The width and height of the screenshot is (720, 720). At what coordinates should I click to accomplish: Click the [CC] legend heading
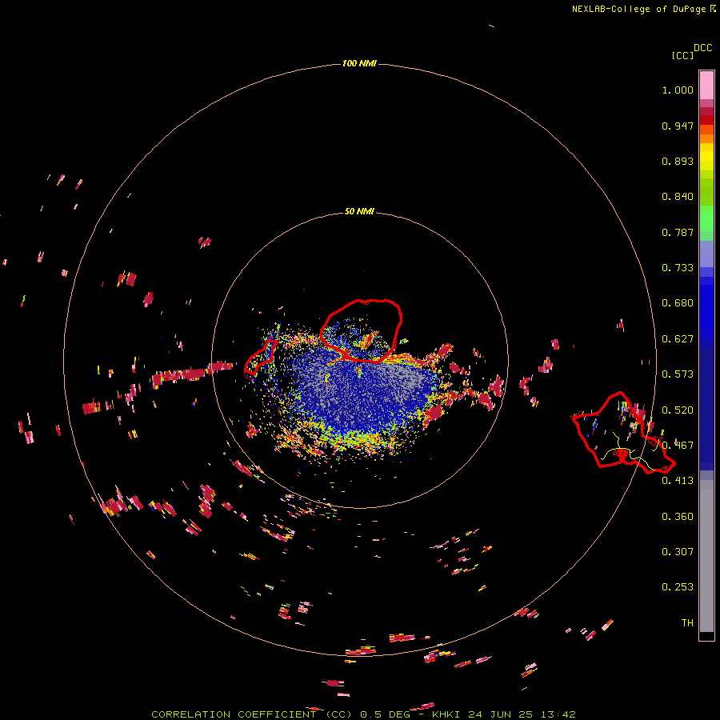(x=682, y=55)
